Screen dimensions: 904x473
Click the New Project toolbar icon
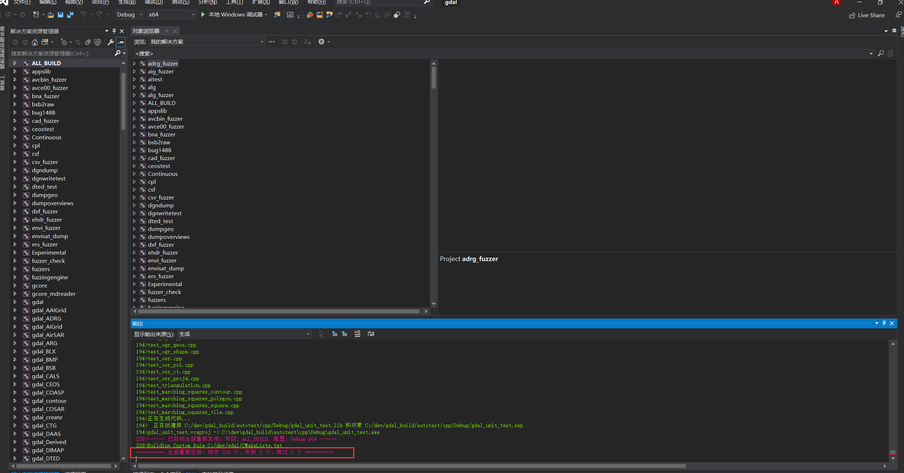(36, 15)
